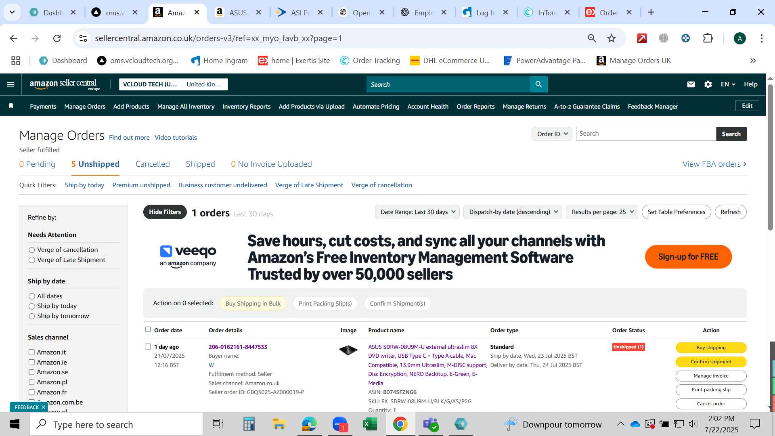This screenshot has width=775, height=436.
Task: Select Ship by today radio button in sidebar
Action: [32, 306]
